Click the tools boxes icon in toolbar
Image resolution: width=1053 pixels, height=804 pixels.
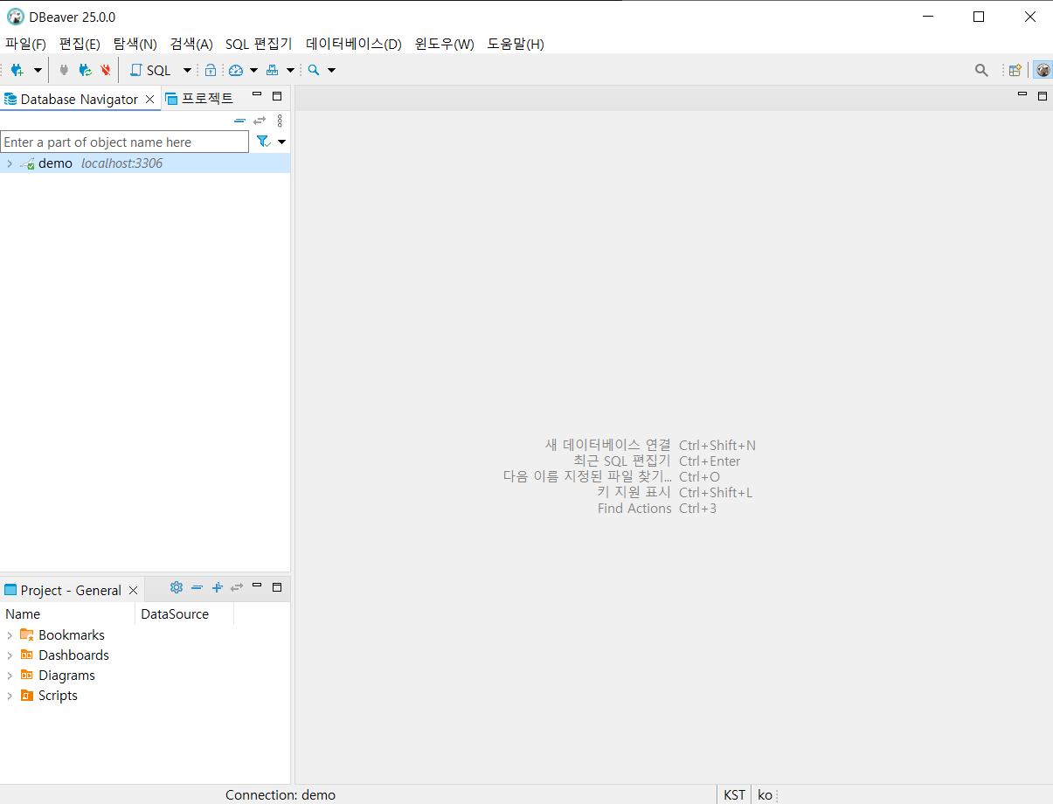coord(273,70)
